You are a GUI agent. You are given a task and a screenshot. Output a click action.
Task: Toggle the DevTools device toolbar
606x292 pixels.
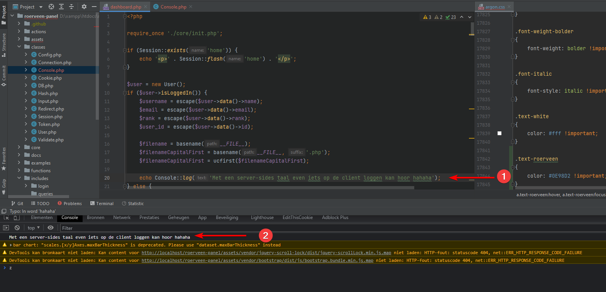tap(16, 217)
